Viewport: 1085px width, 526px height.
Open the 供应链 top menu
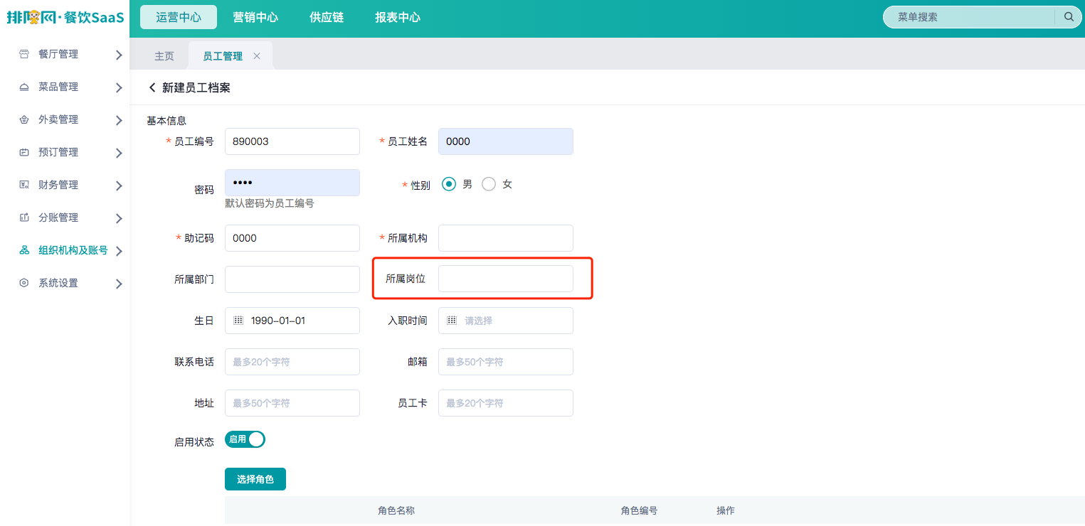[327, 17]
